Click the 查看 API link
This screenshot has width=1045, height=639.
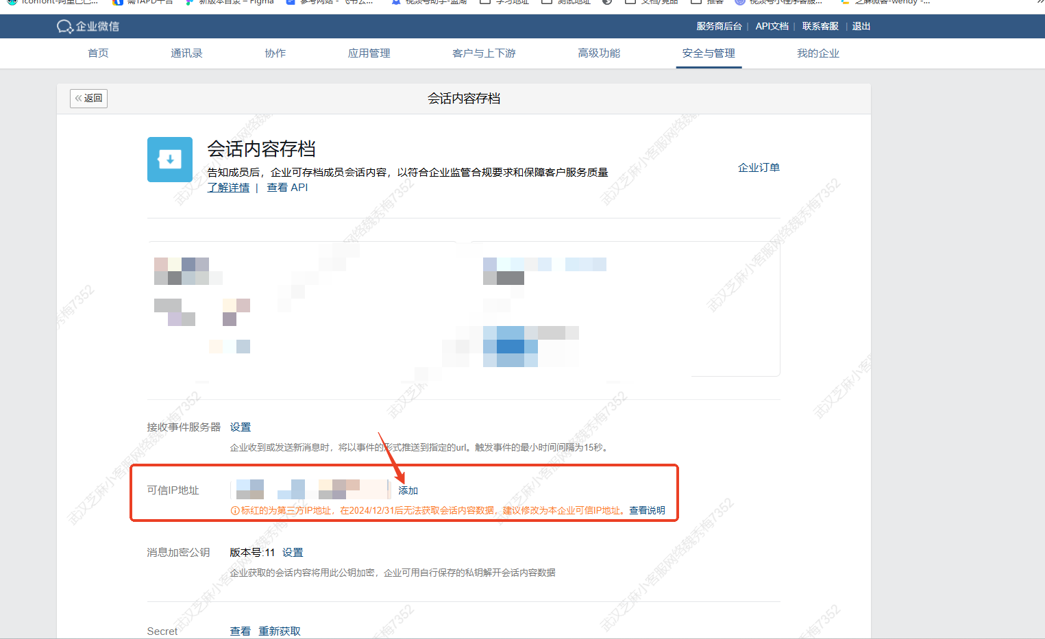287,187
